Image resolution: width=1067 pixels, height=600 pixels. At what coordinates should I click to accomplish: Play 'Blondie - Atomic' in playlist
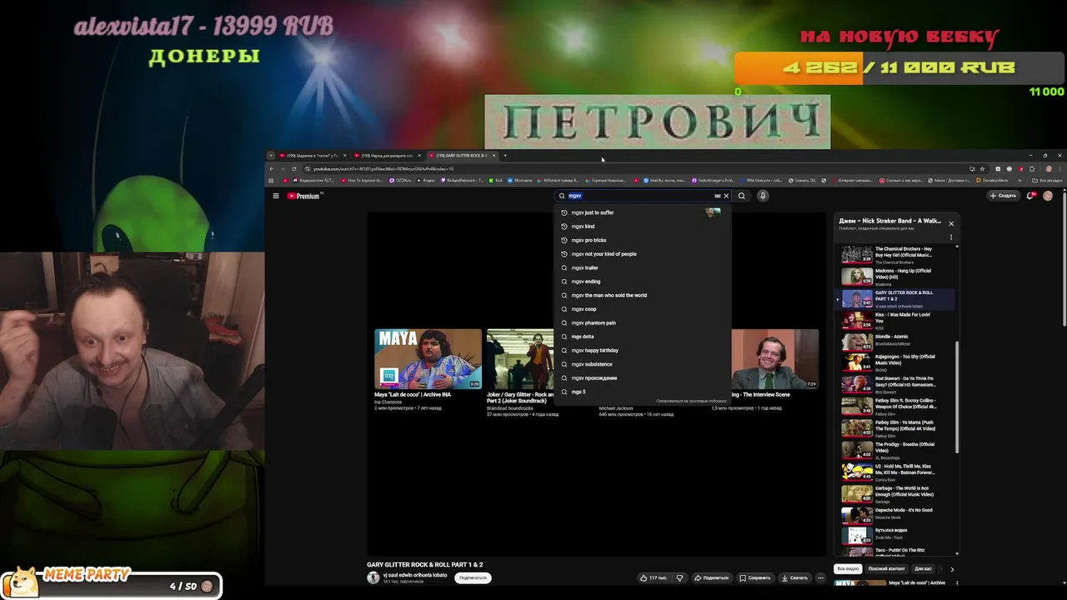tap(896, 342)
